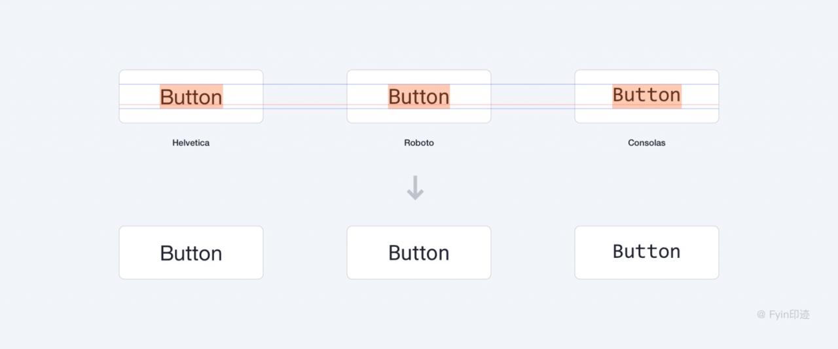Viewport: 838px width, 349px height.
Task: Click top blue guide line between Roboto and Consolas
Action: click(x=532, y=84)
